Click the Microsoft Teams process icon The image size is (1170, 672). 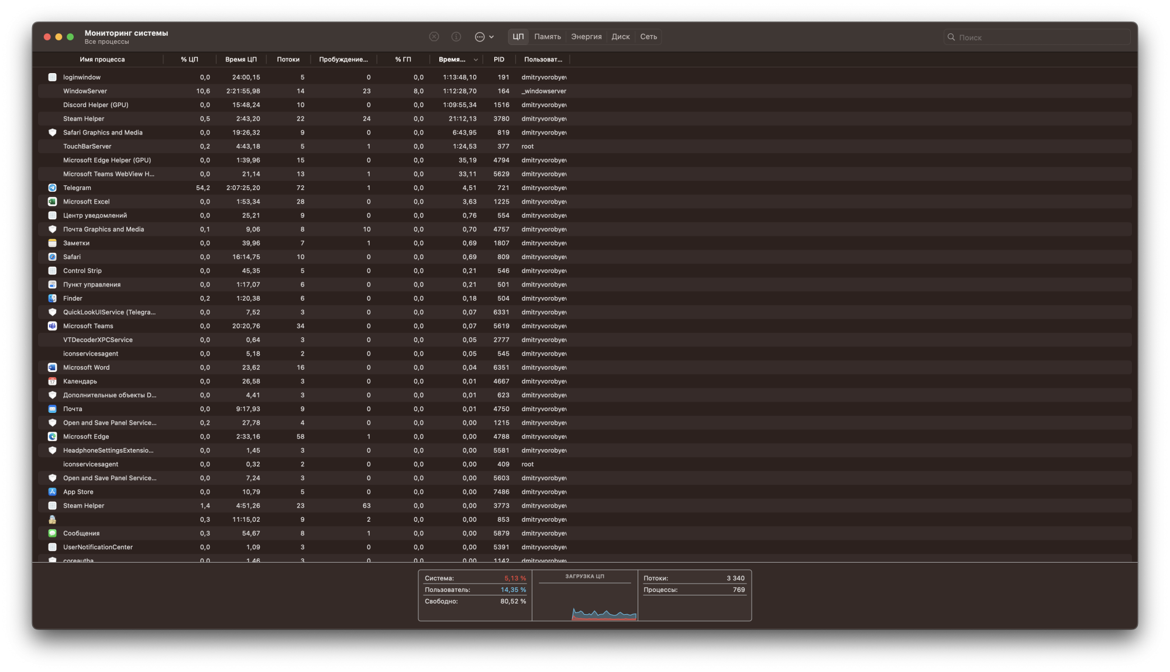tap(52, 326)
